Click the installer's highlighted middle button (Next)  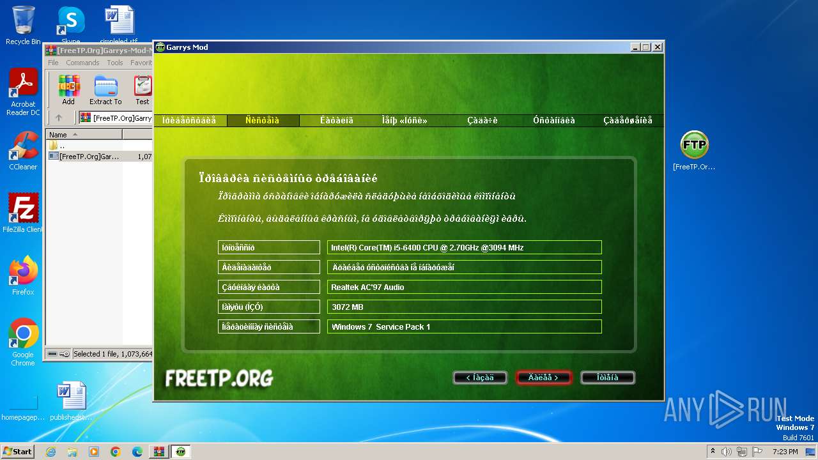click(x=543, y=378)
